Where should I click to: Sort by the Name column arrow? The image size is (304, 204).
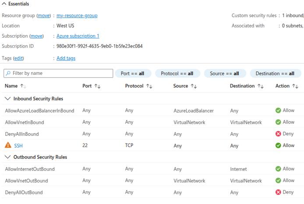pyautogui.click(x=23, y=86)
